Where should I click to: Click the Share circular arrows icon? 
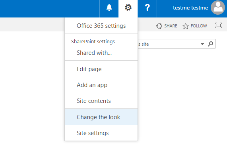[159, 26]
